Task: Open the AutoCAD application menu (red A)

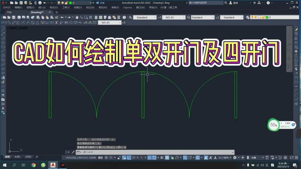Action: click(3, 3)
